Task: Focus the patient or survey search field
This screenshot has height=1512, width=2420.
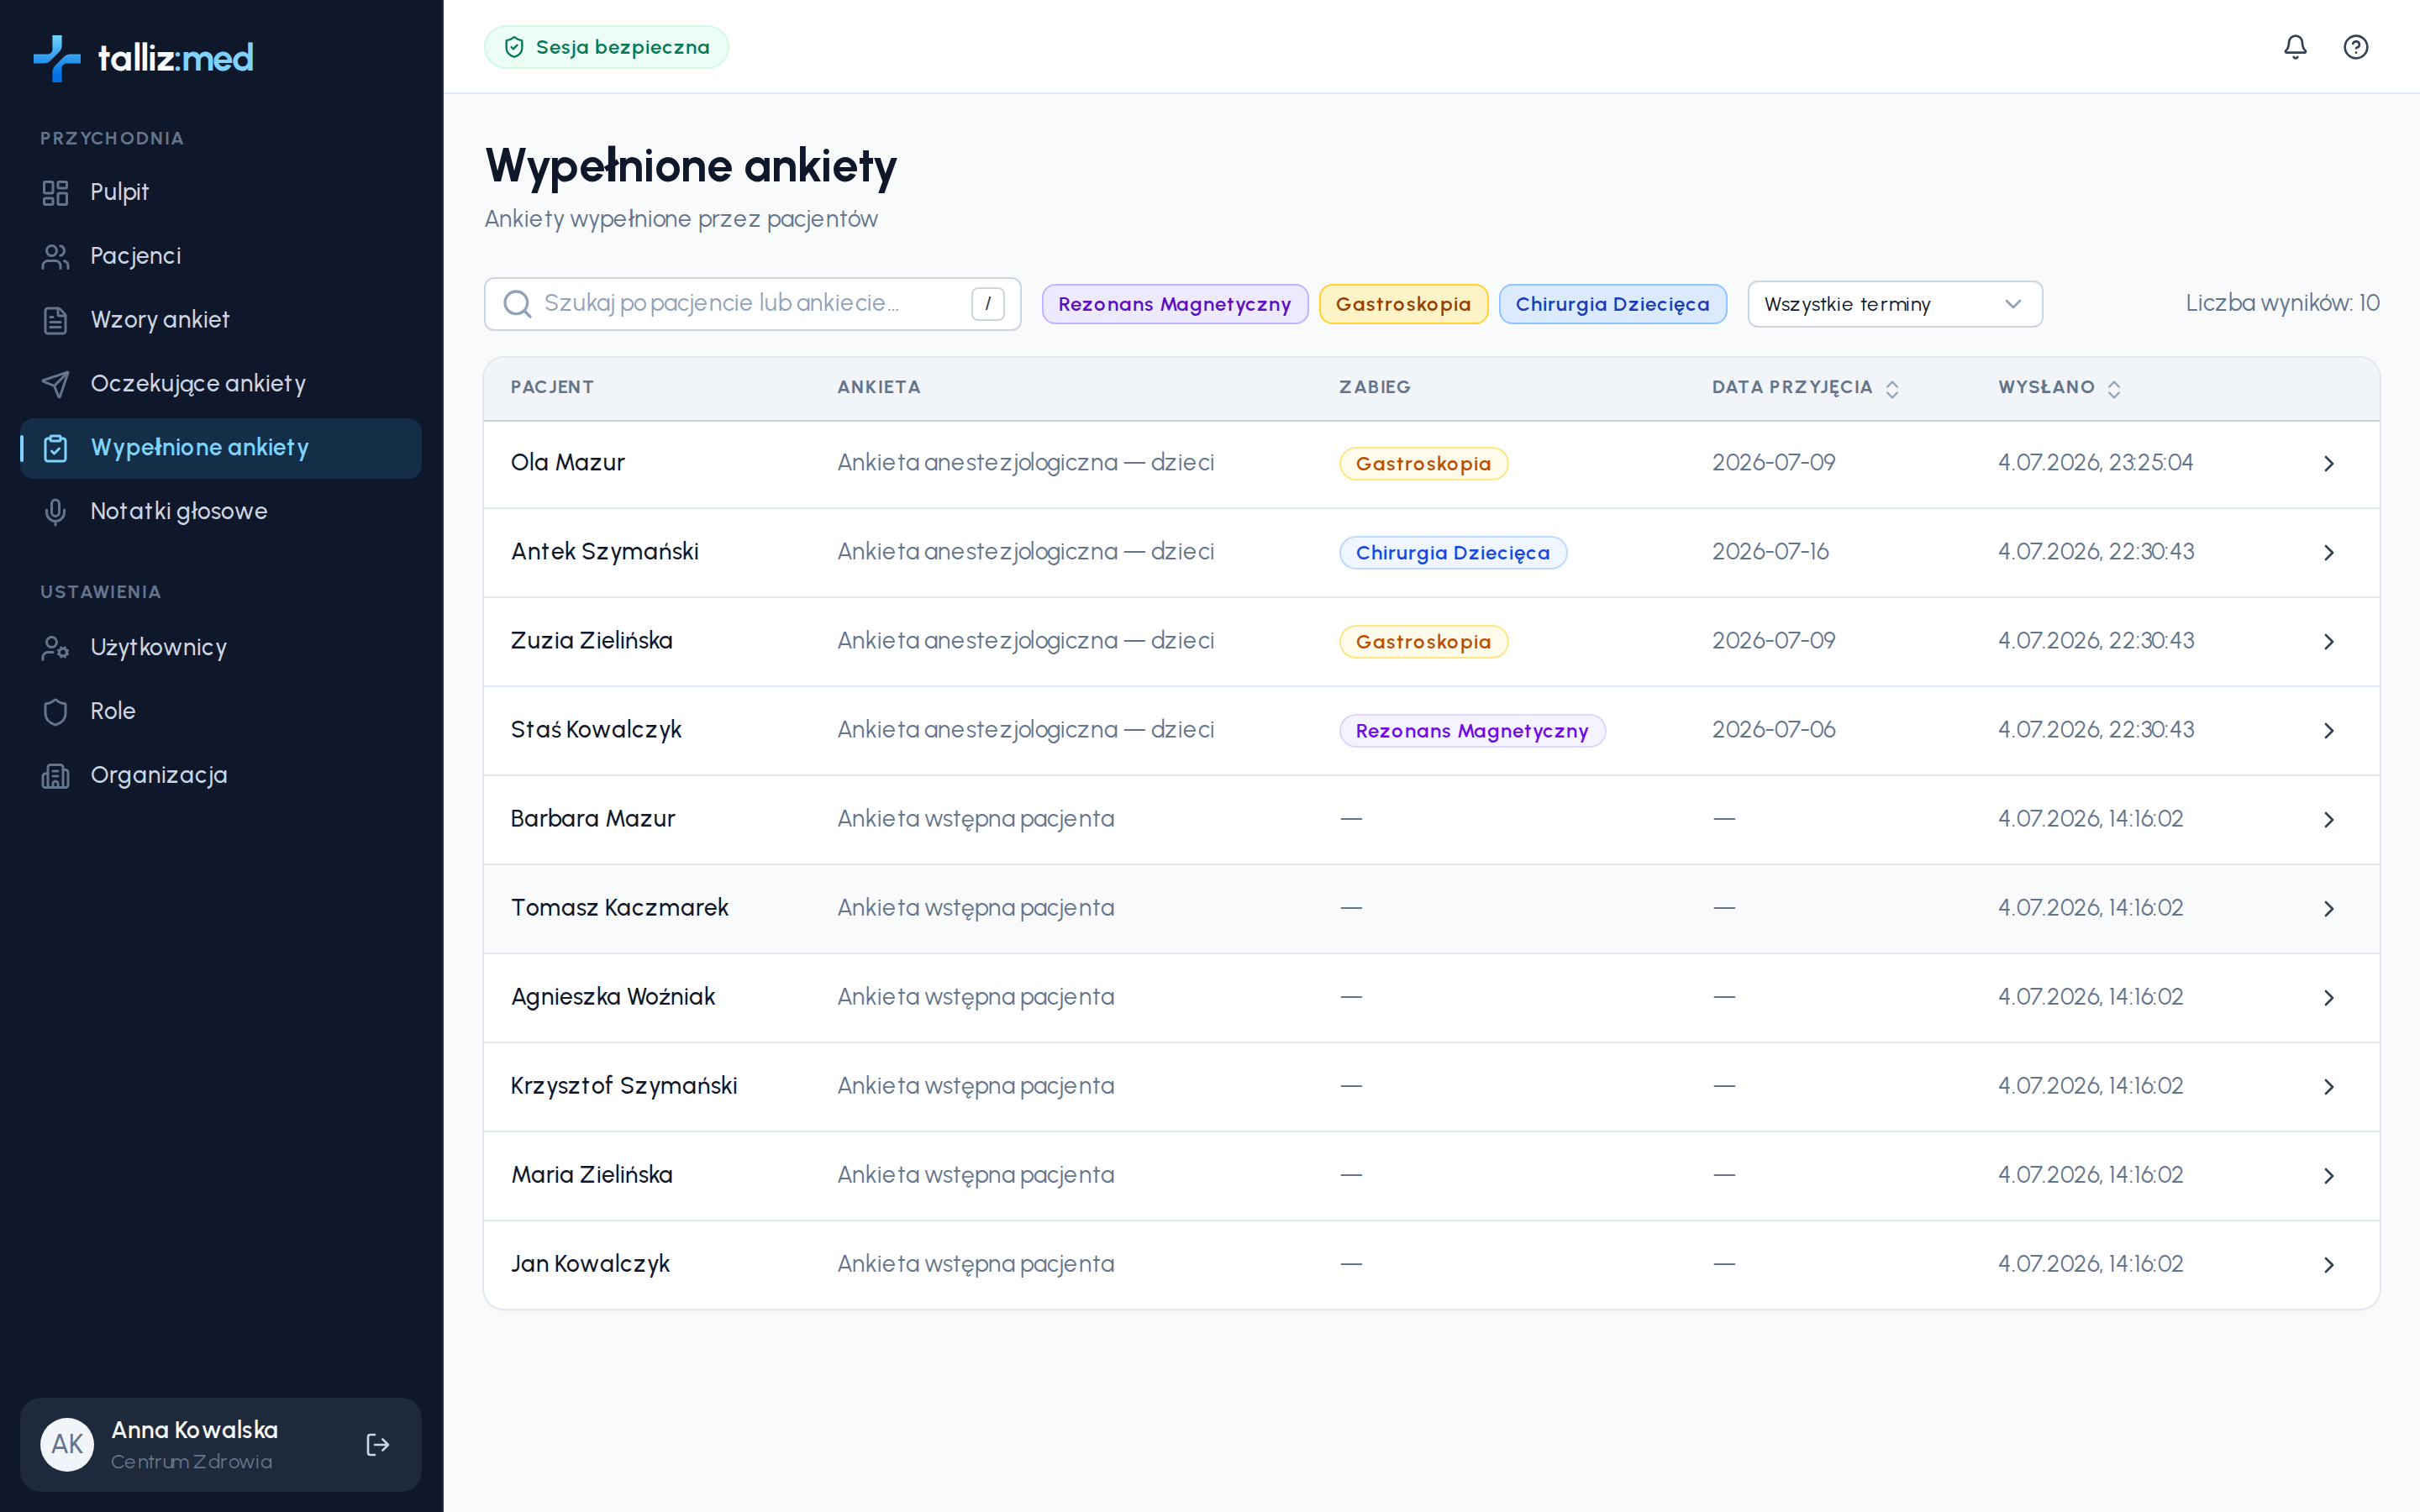Action: coord(752,304)
